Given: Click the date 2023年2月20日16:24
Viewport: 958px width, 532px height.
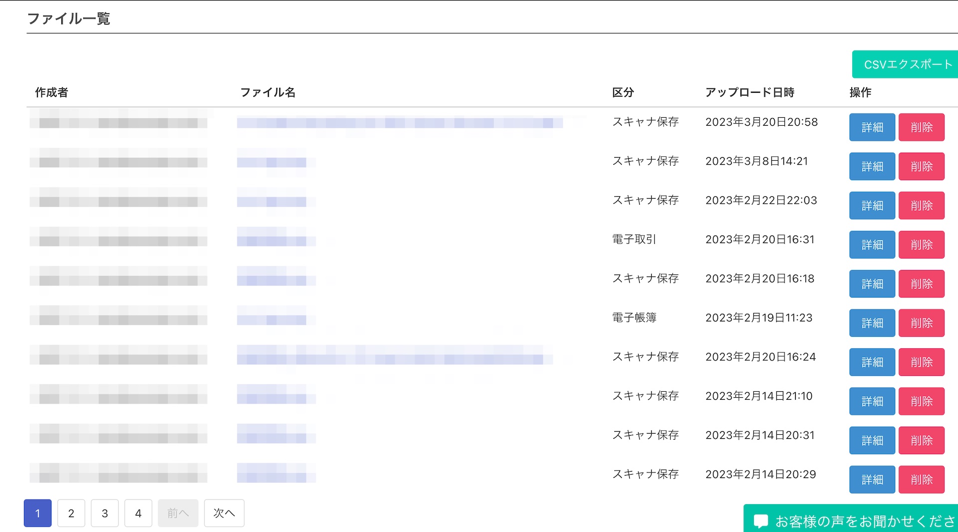Looking at the screenshot, I should (760, 357).
